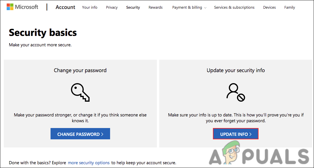Screen dimensions: 314x168
Task: Click the chevron next to Payment & billing
Action: pos(205,8)
